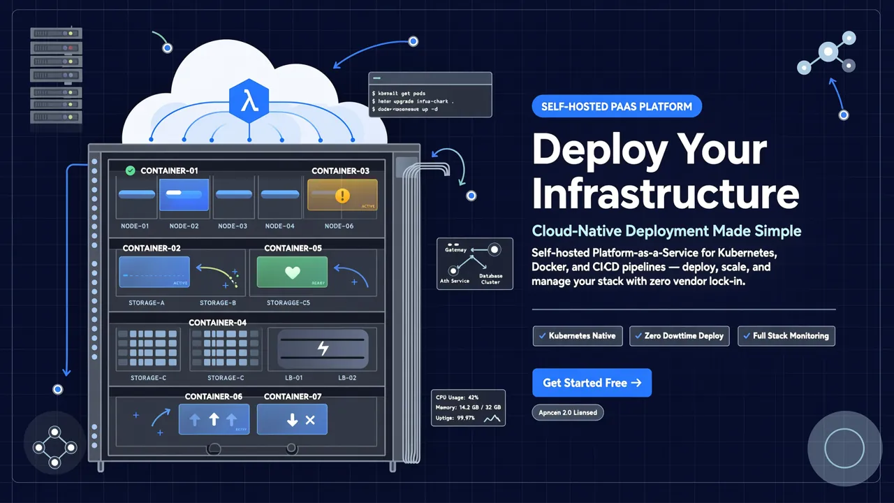The image size is (894, 503).
Task: Select the green heart tile
Action: 292,273
